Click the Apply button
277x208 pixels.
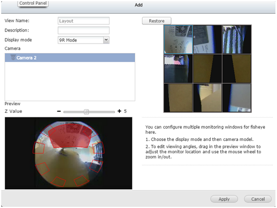[x=224, y=199]
